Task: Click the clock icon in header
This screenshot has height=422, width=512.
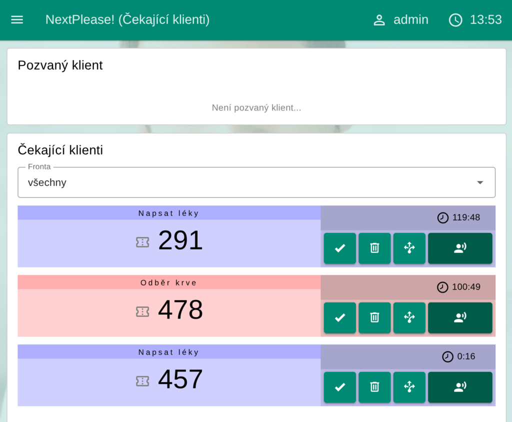Action: click(x=455, y=20)
